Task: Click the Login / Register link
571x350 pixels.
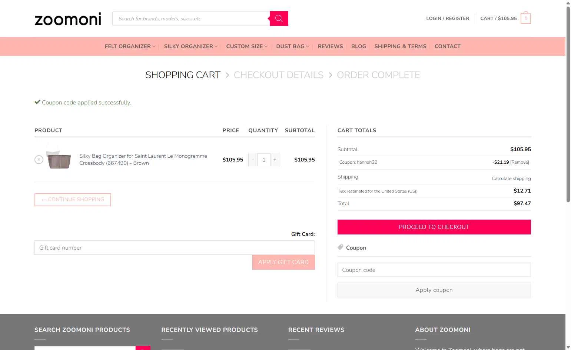Action: click(448, 18)
